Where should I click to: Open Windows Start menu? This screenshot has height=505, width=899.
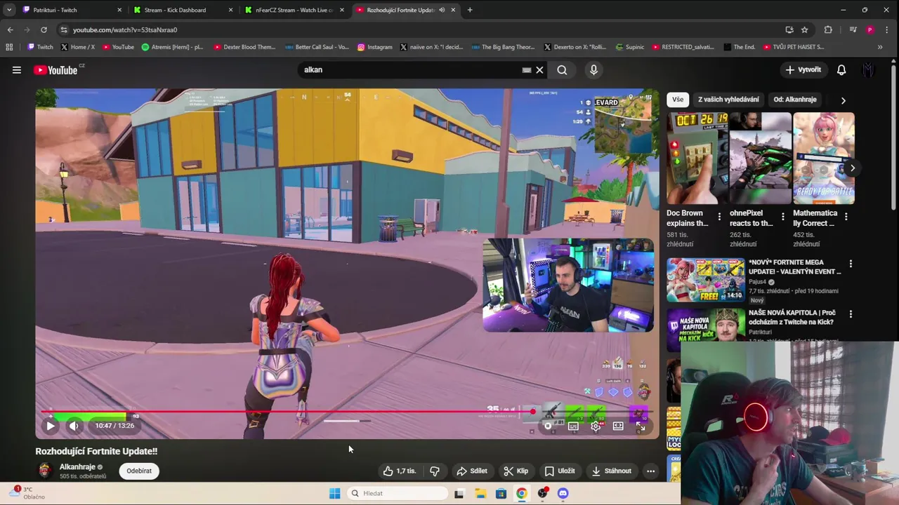point(335,493)
